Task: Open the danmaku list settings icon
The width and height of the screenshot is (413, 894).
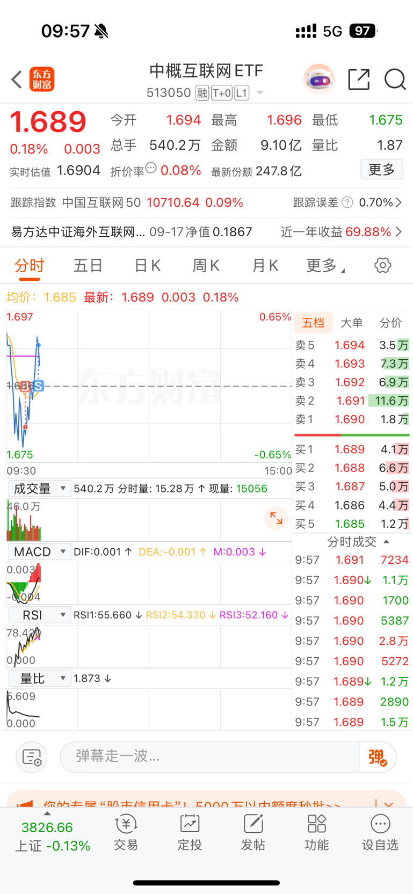Action: [x=32, y=757]
